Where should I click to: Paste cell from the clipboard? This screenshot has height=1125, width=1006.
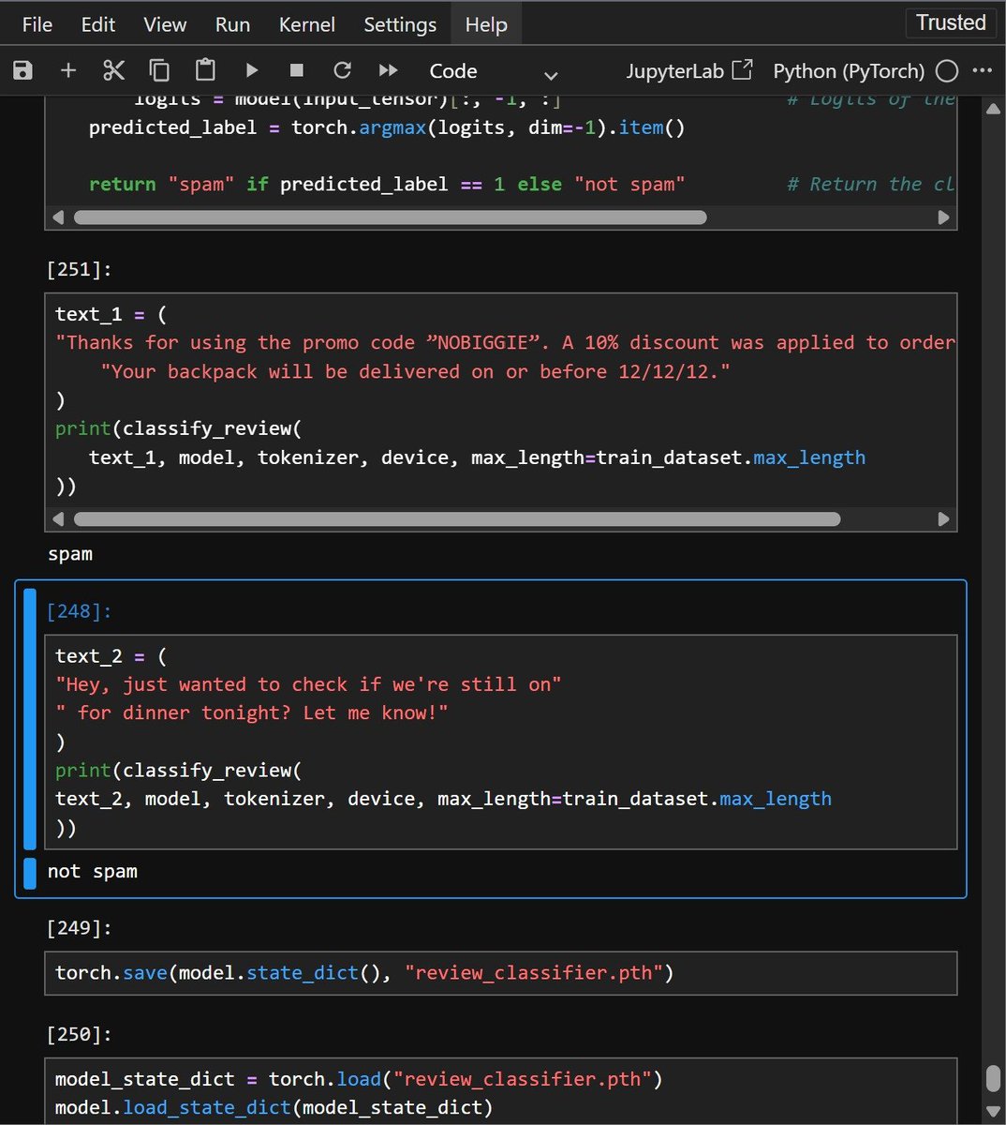(x=205, y=70)
